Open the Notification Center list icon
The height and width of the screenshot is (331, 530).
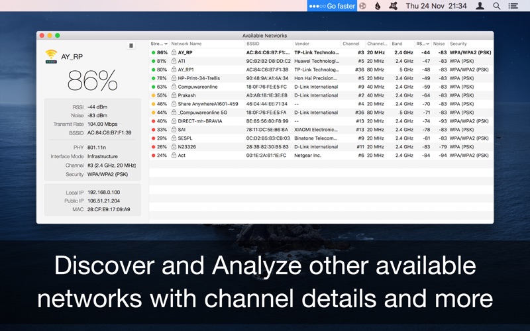click(513, 6)
